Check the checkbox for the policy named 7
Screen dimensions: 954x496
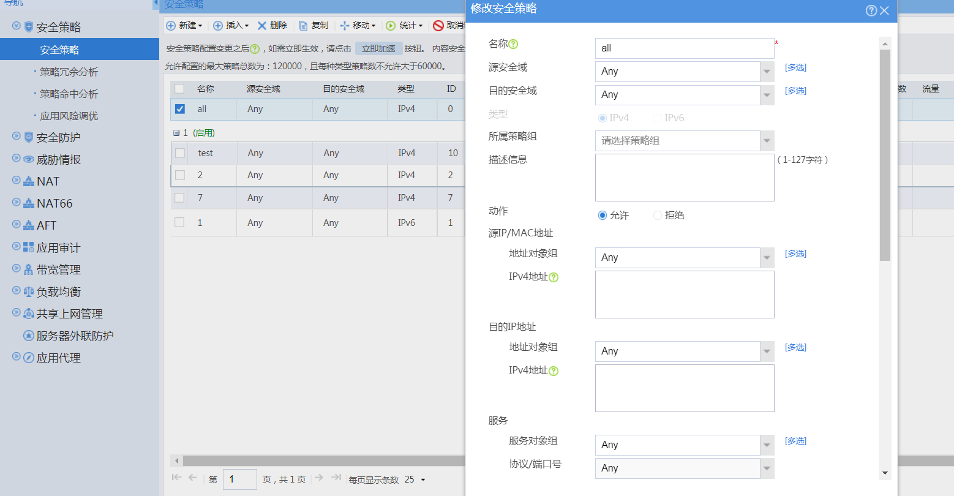pos(179,198)
